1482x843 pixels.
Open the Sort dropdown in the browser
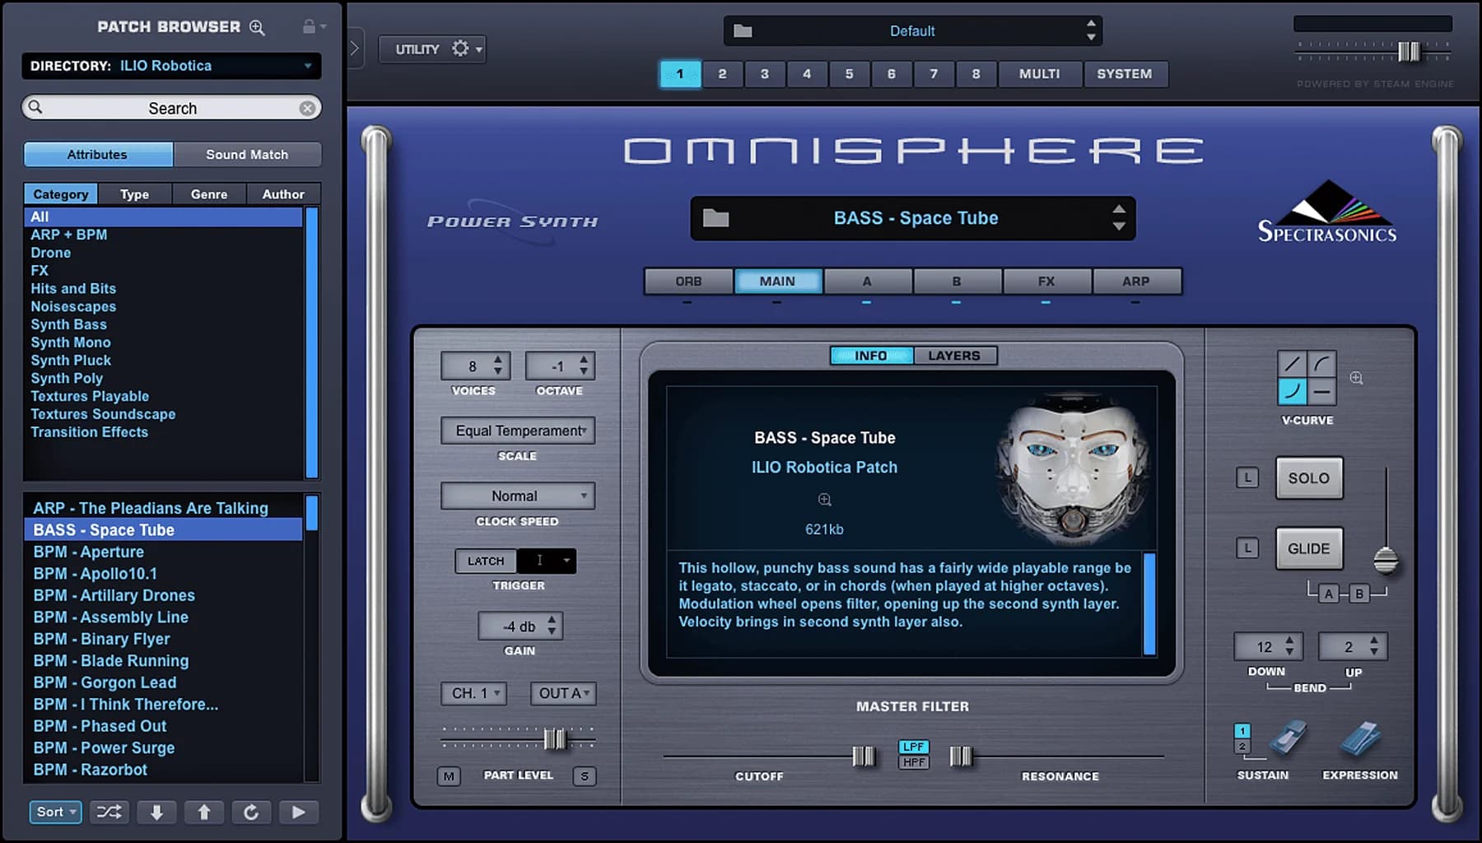click(54, 812)
